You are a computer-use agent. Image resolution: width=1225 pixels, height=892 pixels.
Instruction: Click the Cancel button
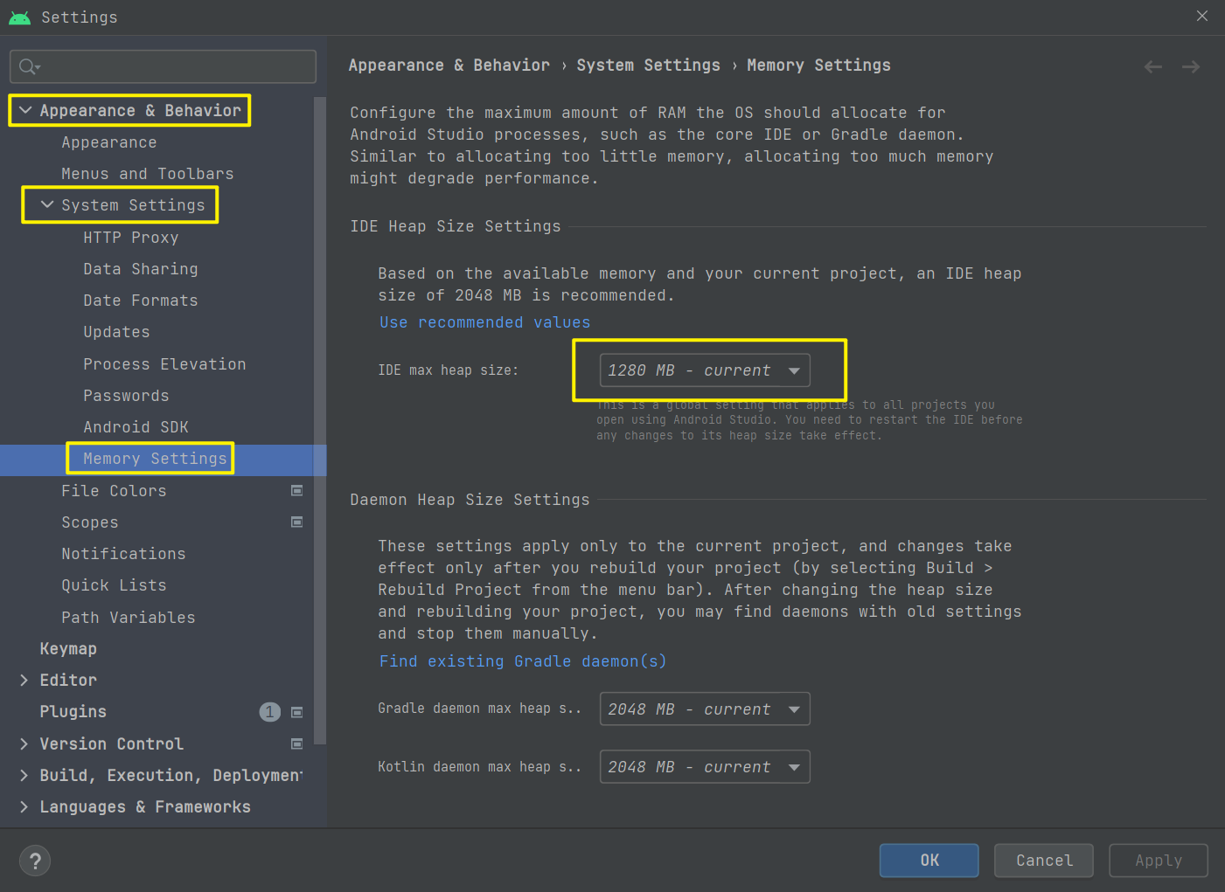coord(1044,861)
